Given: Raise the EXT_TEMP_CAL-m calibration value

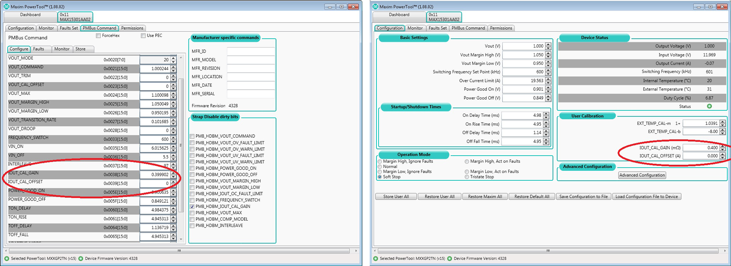Looking at the screenshot, I should tap(722, 121).
